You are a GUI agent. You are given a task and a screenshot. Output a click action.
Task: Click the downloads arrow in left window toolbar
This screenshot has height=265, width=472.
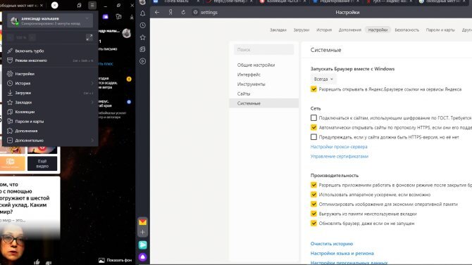coord(132,17)
